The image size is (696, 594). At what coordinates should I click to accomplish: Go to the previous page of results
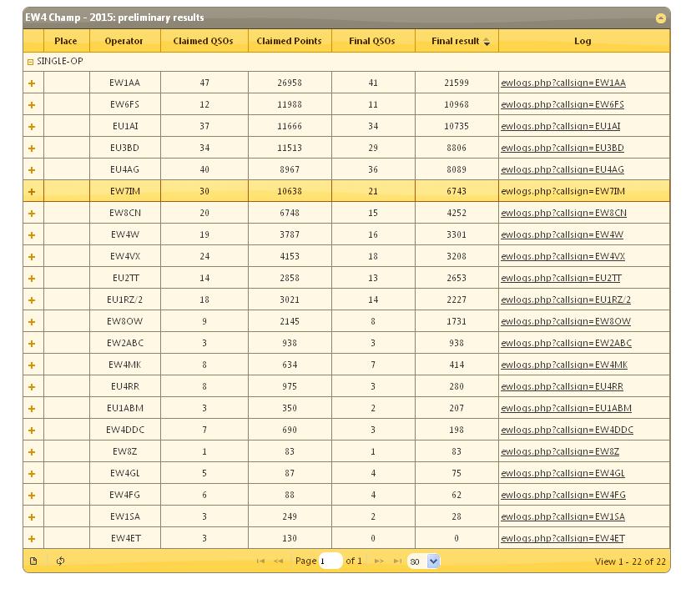(279, 561)
